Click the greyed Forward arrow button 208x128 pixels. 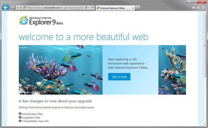[12, 8]
